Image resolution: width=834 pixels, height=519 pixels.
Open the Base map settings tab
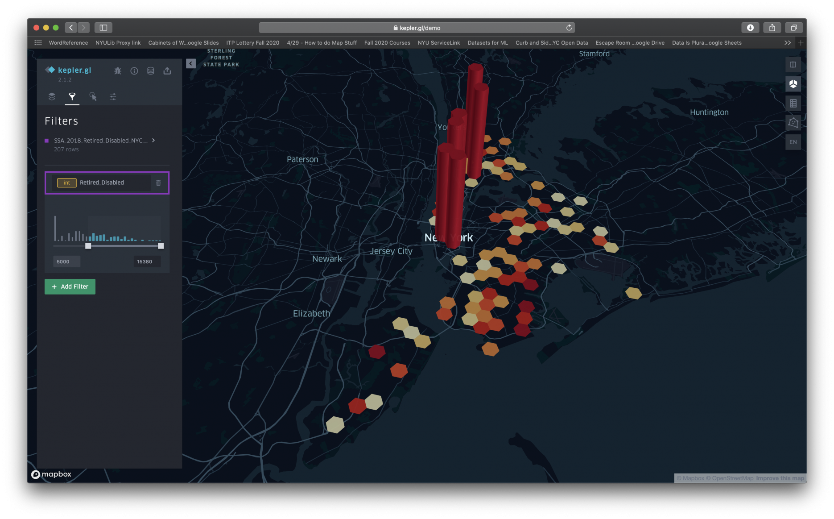click(113, 96)
